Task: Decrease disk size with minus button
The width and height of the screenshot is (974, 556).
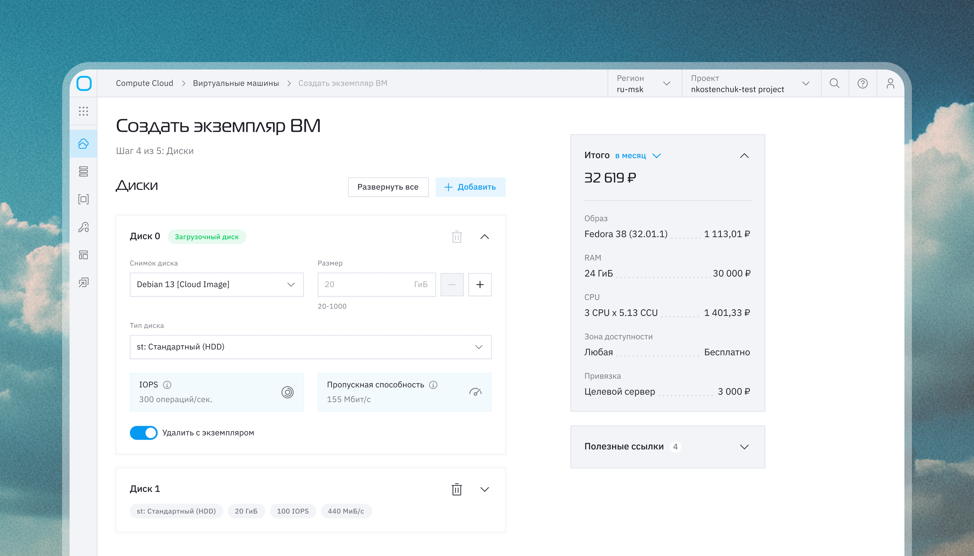Action: 452,285
